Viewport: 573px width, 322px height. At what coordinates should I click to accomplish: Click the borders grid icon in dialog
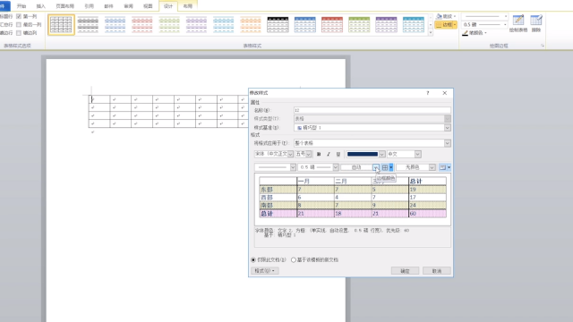click(x=385, y=167)
